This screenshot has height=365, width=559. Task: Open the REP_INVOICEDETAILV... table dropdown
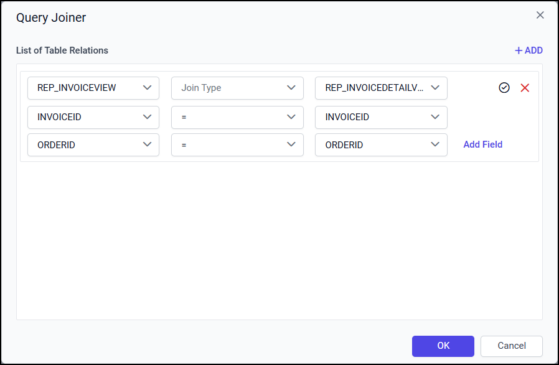[381, 88]
